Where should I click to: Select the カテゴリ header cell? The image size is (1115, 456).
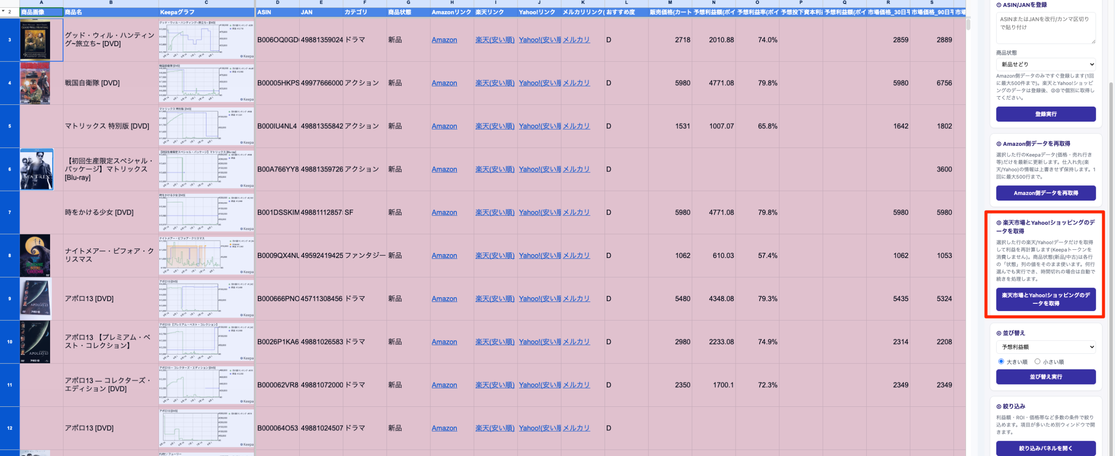click(365, 12)
